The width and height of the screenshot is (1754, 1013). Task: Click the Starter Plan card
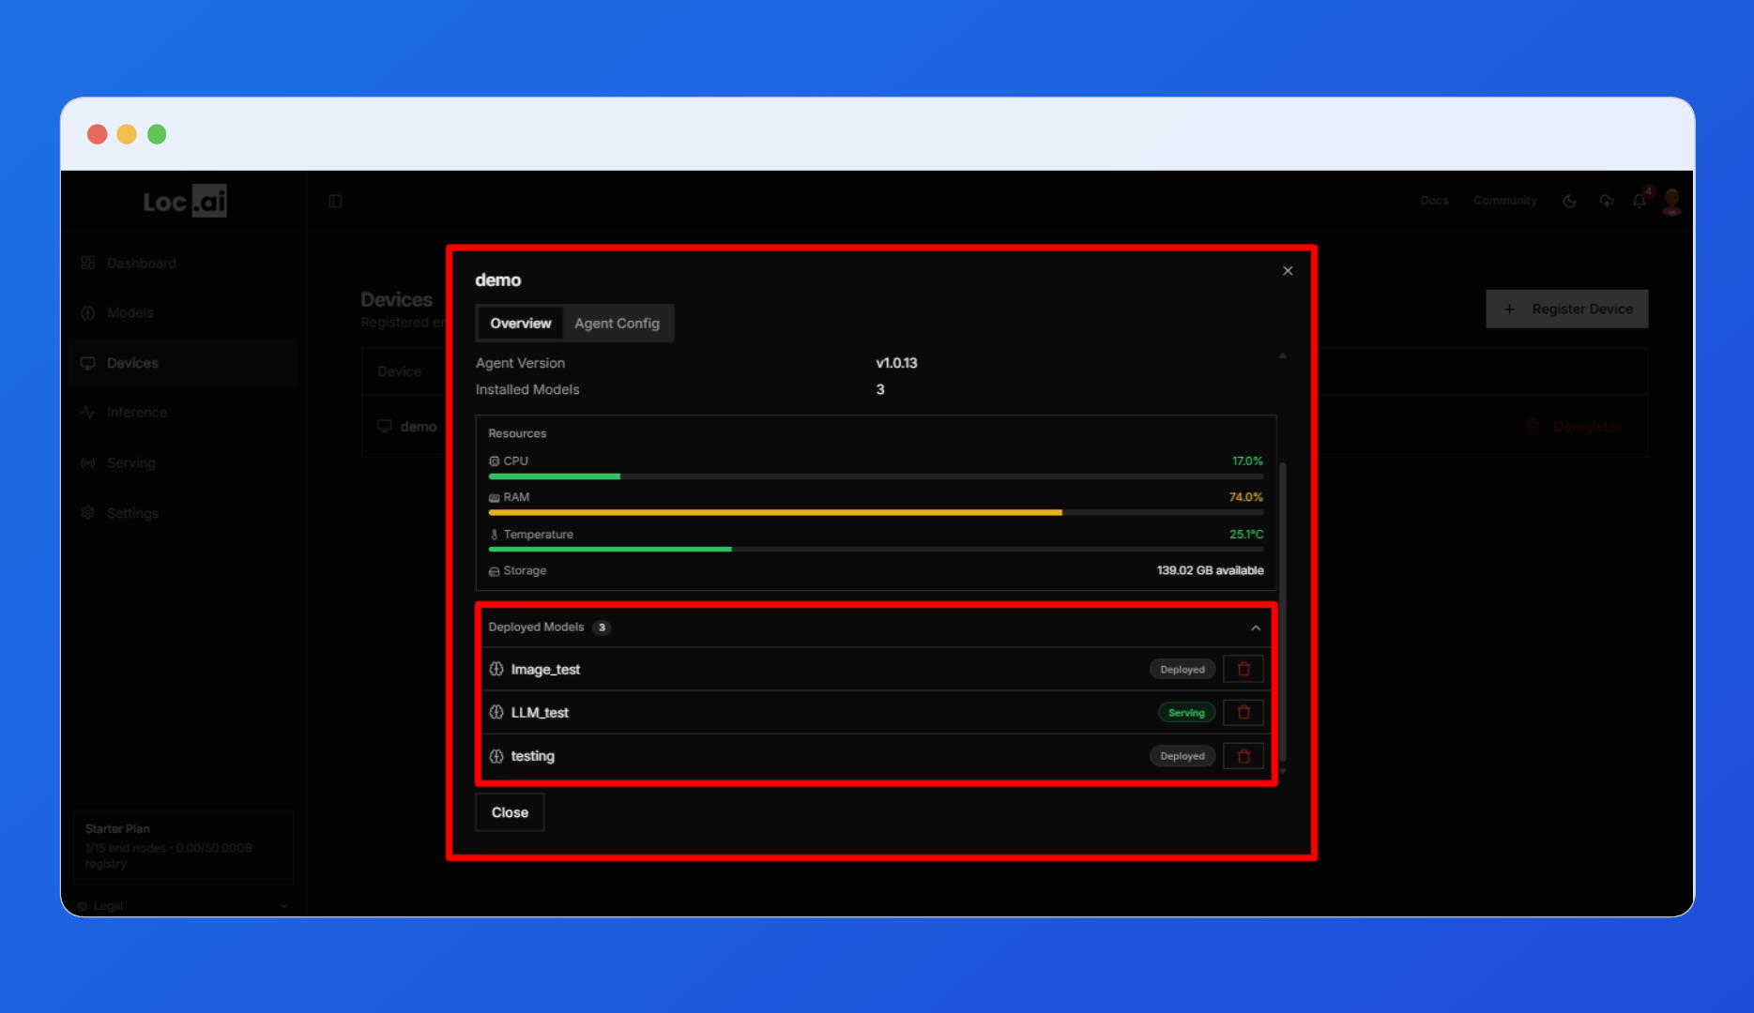click(x=183, y=846)
